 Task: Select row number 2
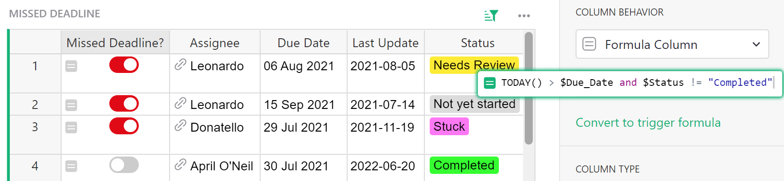(35, 105)
